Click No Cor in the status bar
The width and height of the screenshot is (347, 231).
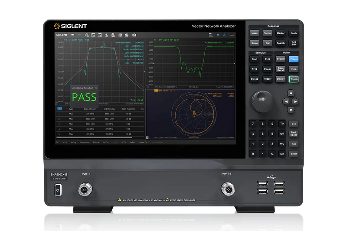click(x=106, y=142)
